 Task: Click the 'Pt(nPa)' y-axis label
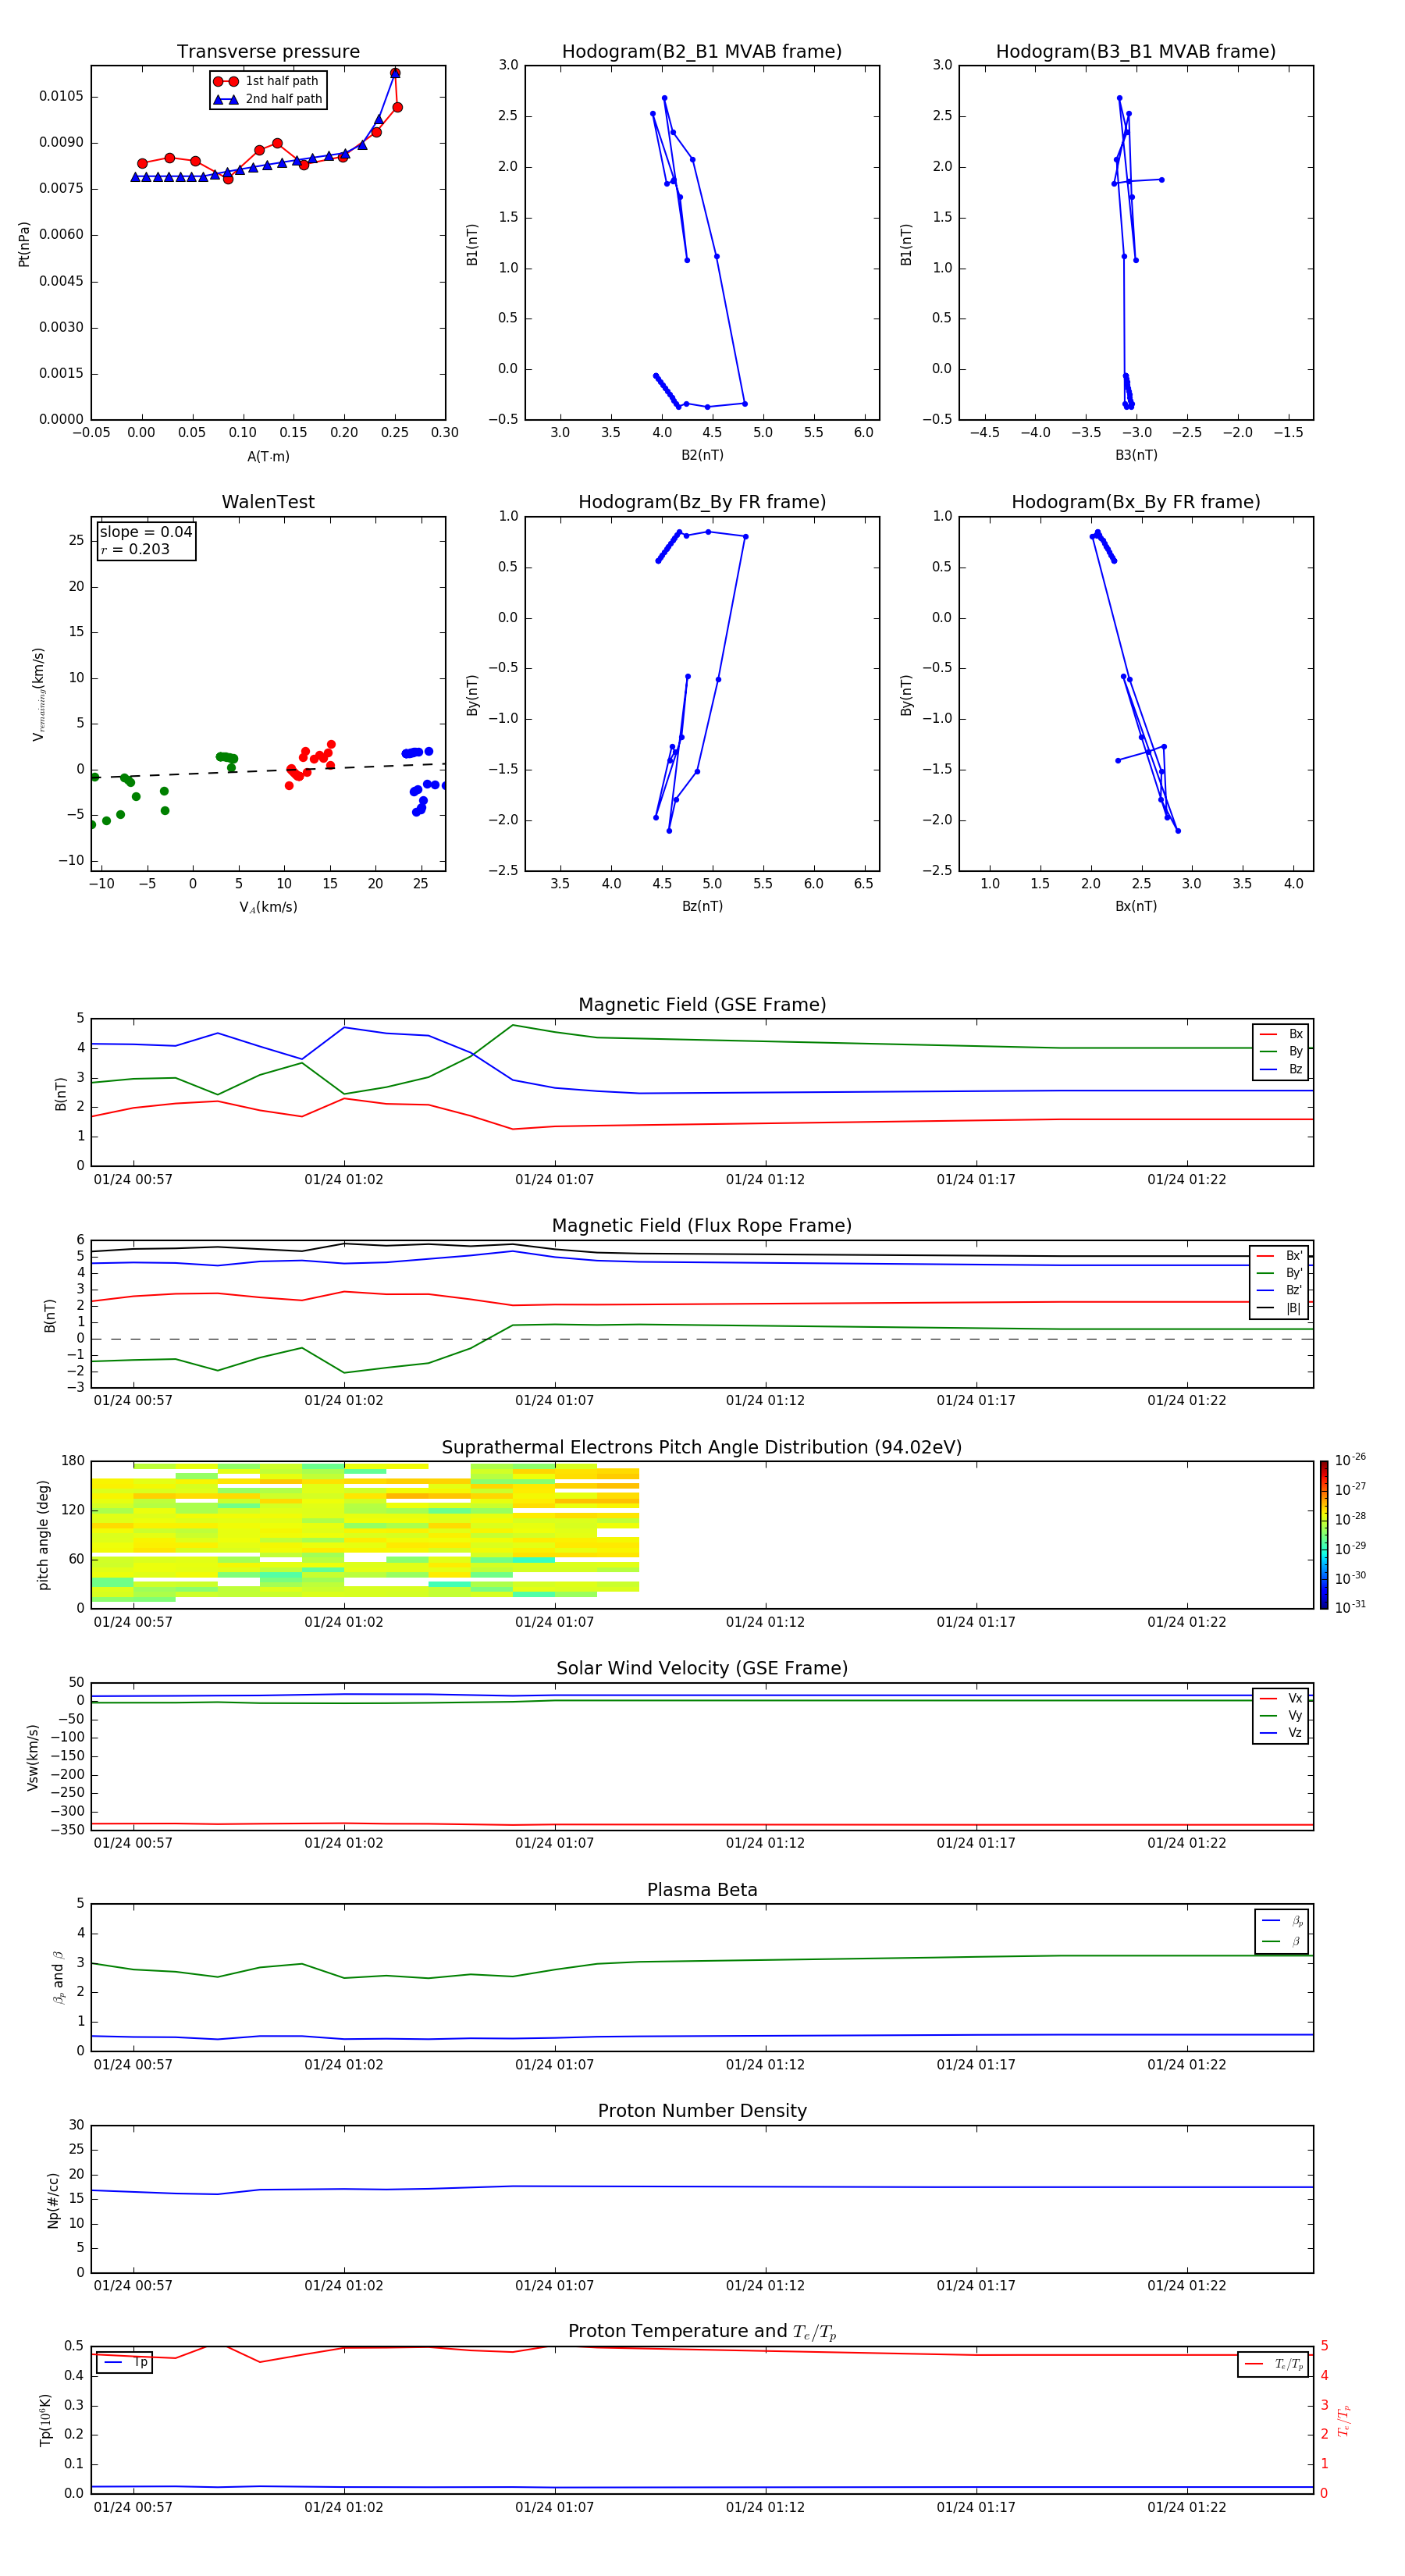point(24,244)
